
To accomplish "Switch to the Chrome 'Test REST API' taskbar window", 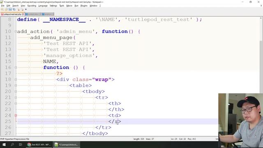I will (x=39, y=144).
